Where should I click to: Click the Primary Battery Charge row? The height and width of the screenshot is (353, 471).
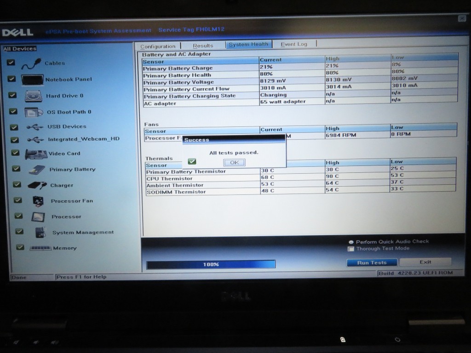(x=300, y=67)
